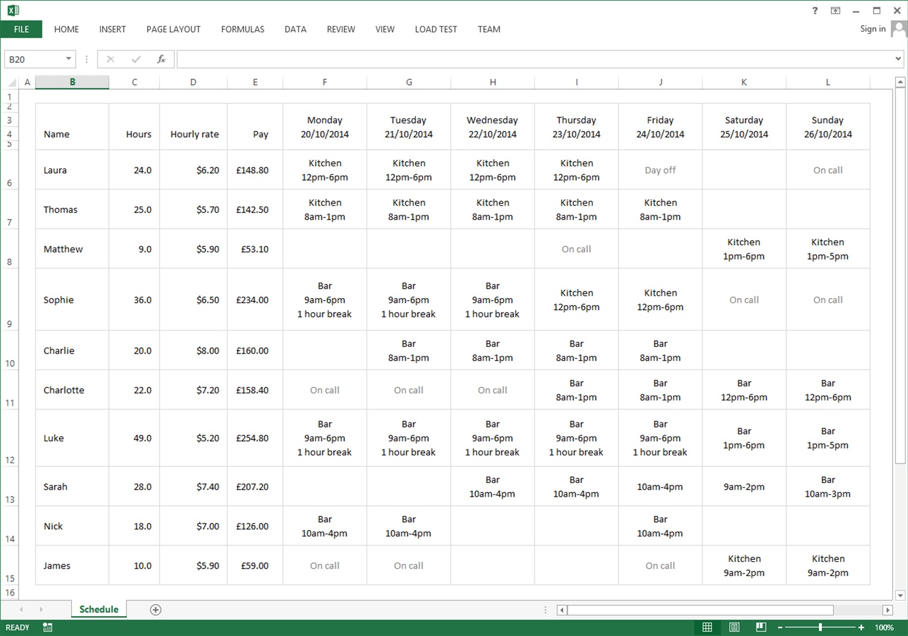
Task: Select the cell showing Sophie's pay £234.00
Action: 254,299
